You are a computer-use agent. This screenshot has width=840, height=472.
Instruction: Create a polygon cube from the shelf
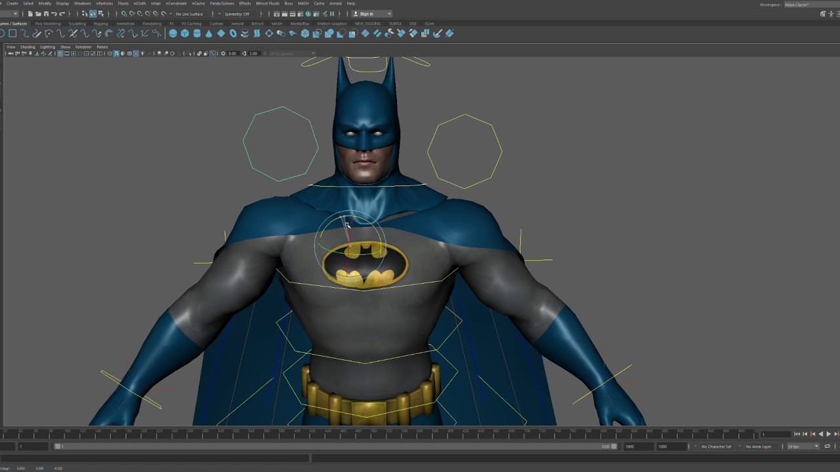184,33
